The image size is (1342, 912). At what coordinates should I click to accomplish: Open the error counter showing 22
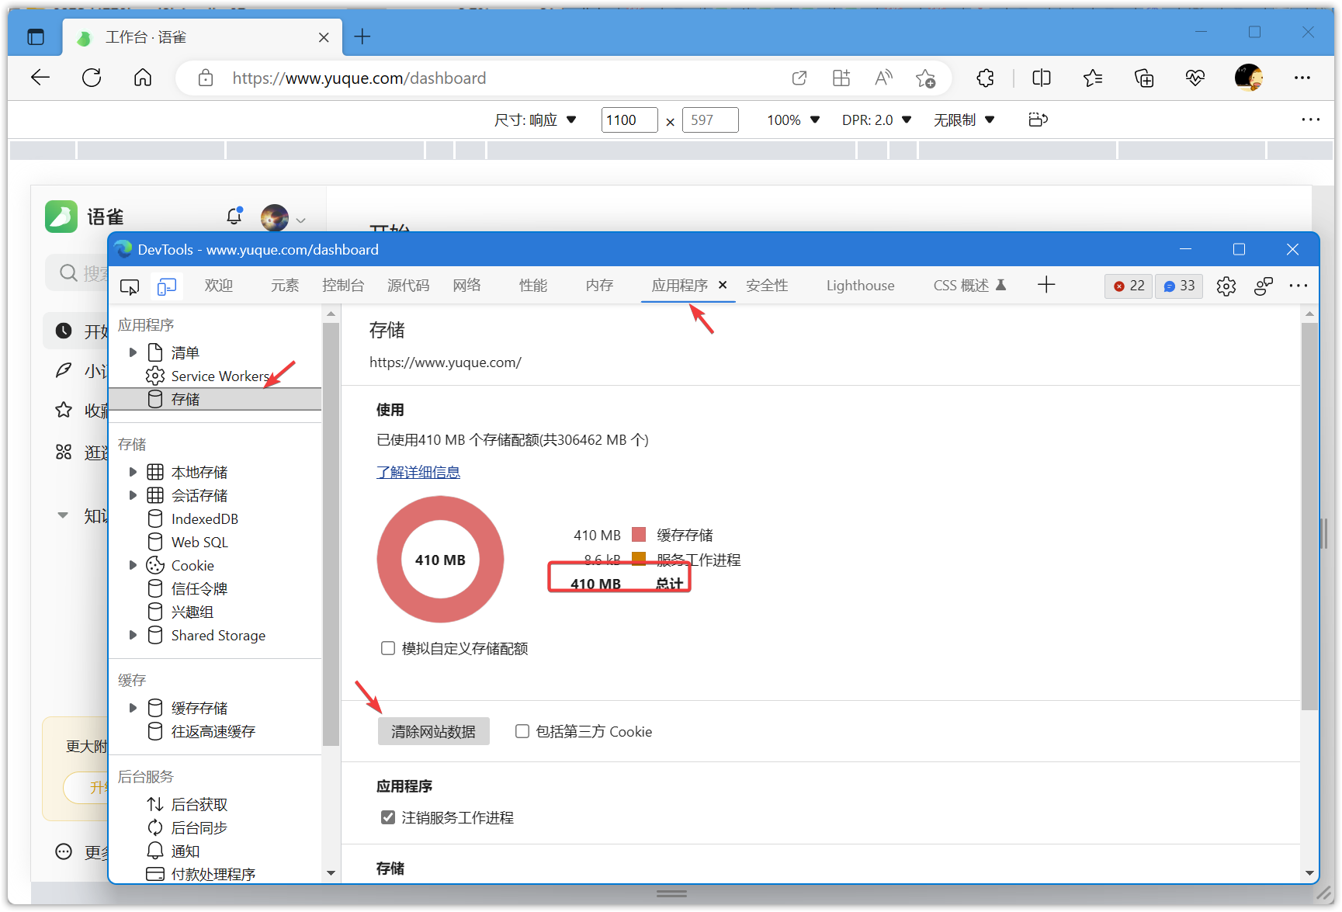[x=1128, y=286]
